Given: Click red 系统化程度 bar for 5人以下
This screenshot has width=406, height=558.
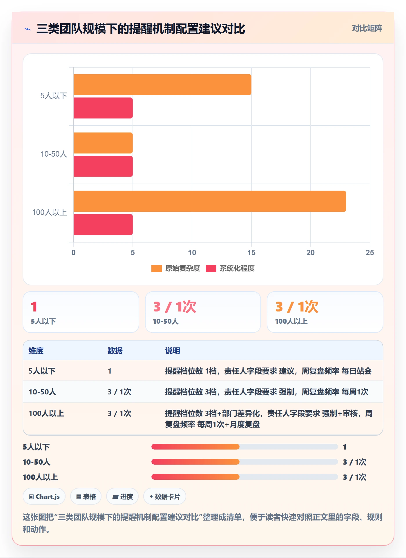Looking at the screenshot, I should (103, 108).
